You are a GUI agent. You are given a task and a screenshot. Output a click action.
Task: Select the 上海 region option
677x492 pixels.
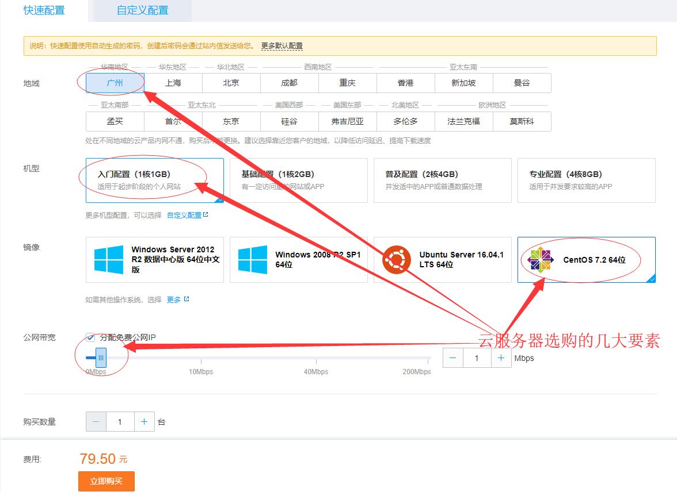173,83
